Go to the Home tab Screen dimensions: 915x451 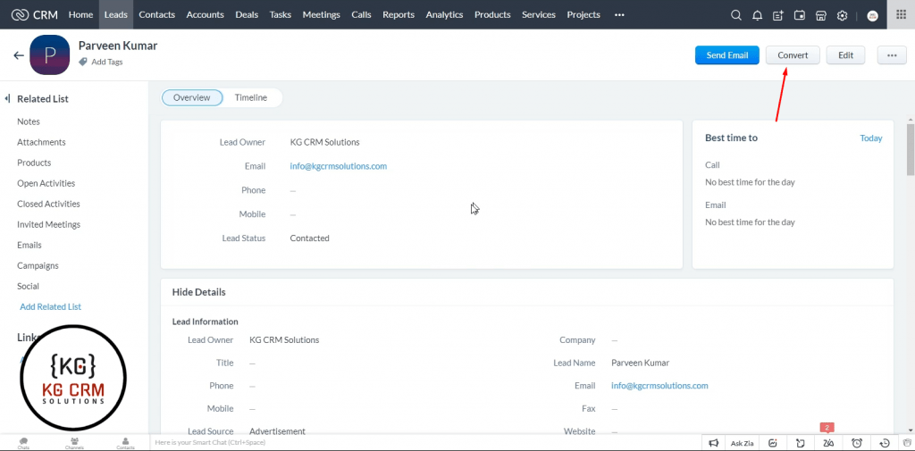point(80,14)
